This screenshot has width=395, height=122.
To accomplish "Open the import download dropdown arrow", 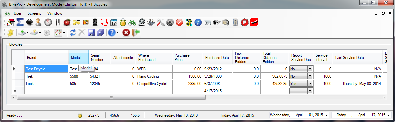I will (x=27, y=33).
